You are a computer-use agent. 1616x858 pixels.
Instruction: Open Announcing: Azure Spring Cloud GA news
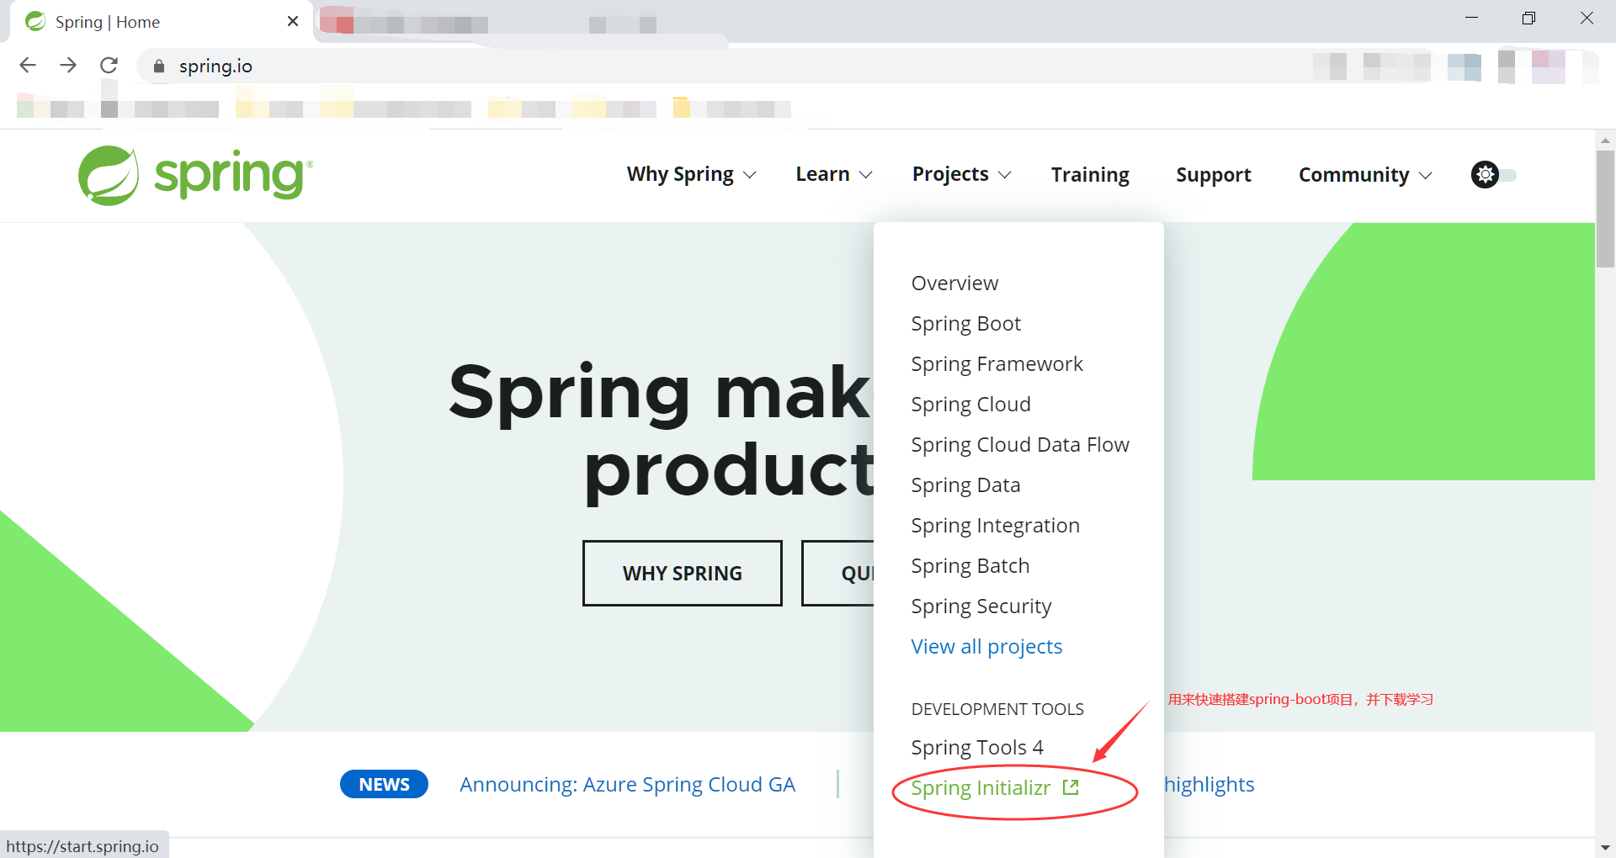tap(627, 785)
